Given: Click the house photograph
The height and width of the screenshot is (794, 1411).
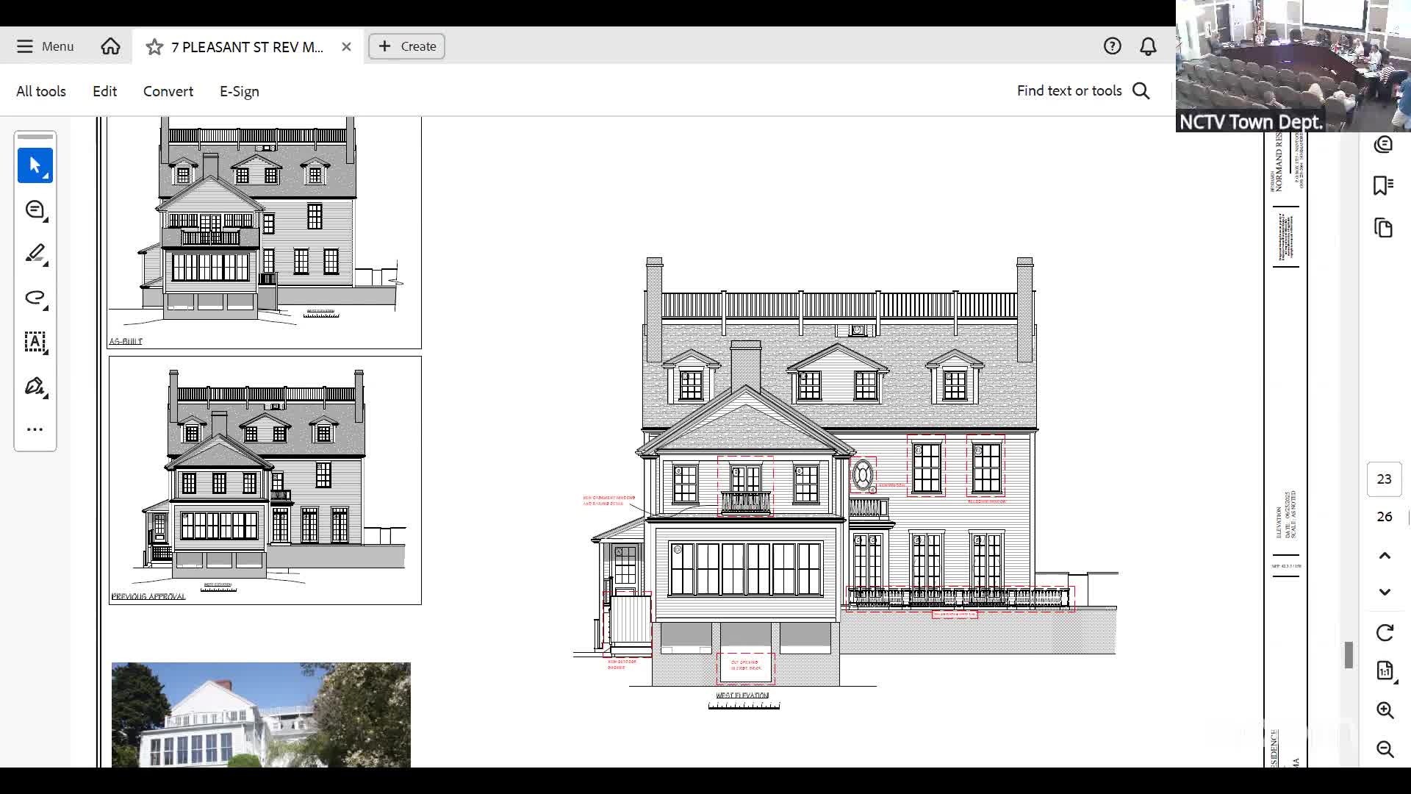Looking at the screenshot, I should click(x=261, y=715).
